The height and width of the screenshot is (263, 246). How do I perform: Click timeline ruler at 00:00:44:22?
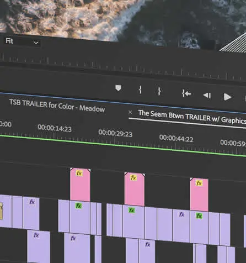point(176,138)
